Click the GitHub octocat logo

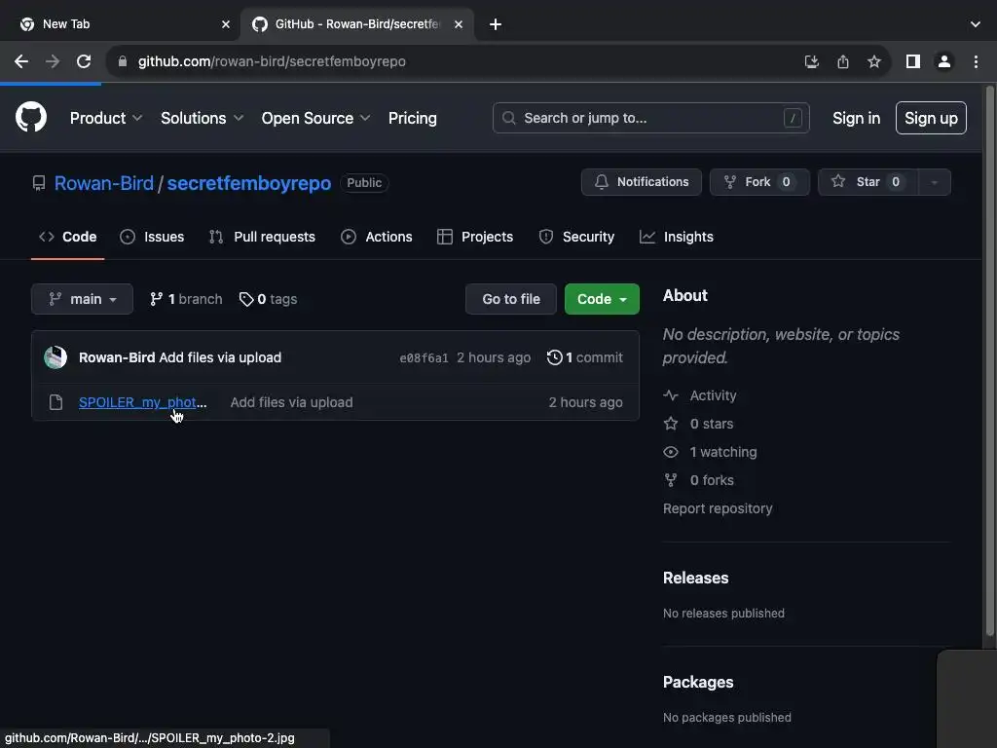click(31, 118)
